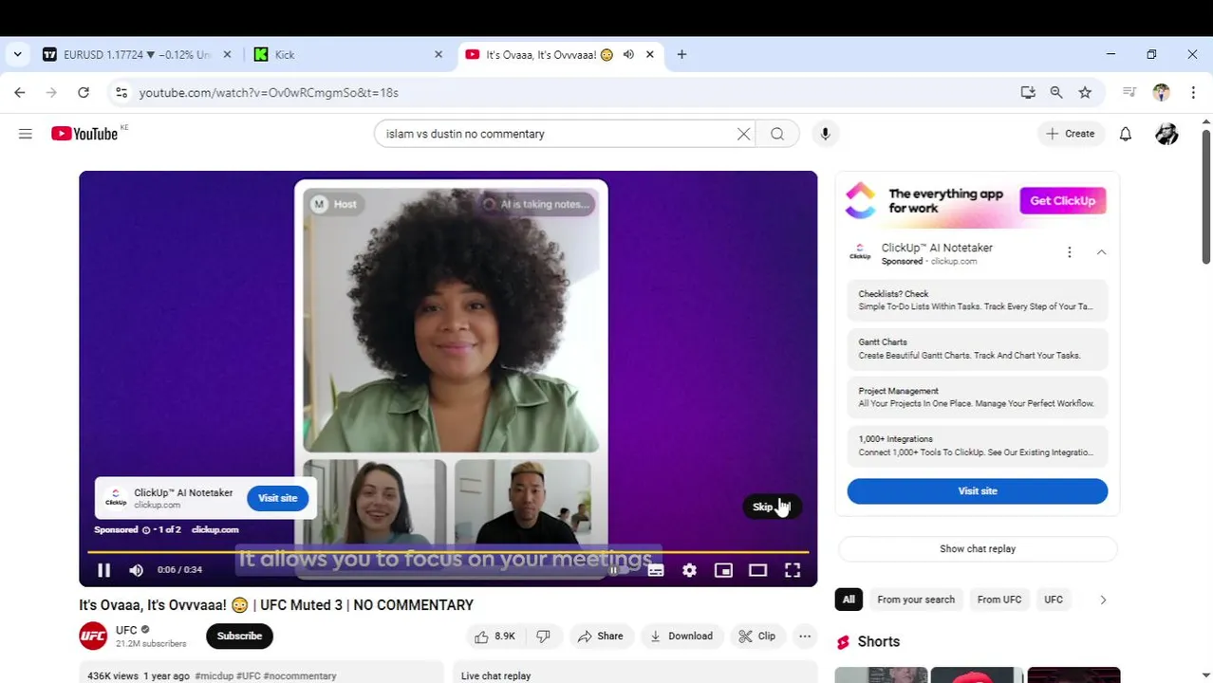View site information icon in address bar

point(121,93)
